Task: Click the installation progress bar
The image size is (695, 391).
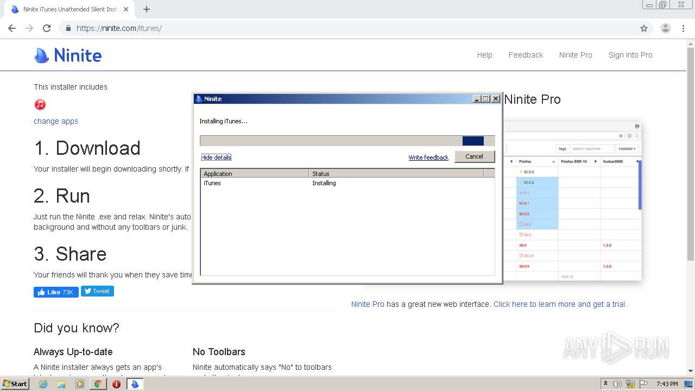Action: tap(347, 141)
